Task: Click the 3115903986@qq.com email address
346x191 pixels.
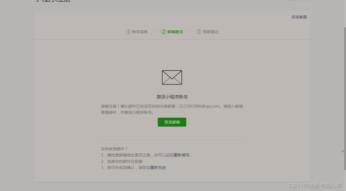Action: click(199, 106)
